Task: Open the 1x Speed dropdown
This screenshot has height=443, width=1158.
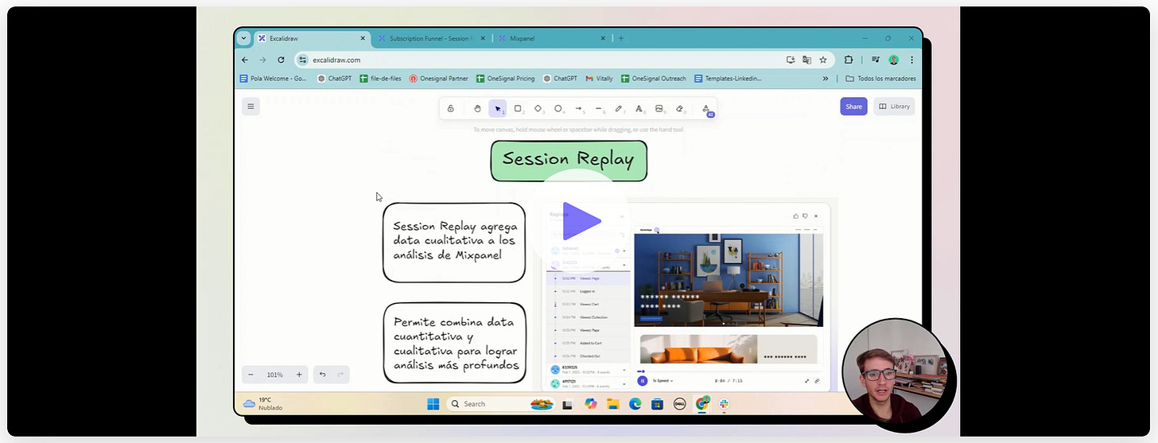Action: click(663, 381)
